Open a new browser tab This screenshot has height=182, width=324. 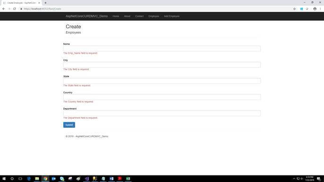tap(45, 3)
